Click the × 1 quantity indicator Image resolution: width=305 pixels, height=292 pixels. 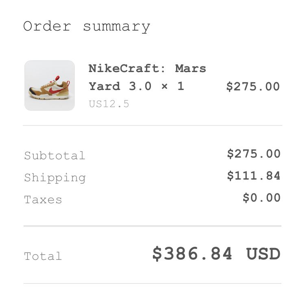[173, 86]
